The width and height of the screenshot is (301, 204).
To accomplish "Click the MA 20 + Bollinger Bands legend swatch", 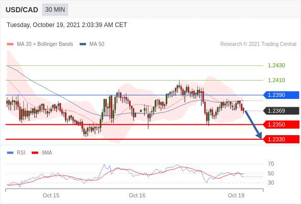I will (x=10, y=44).
